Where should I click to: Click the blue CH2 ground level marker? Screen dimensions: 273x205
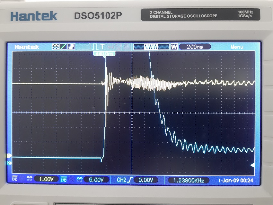click(x=9, y=163)
